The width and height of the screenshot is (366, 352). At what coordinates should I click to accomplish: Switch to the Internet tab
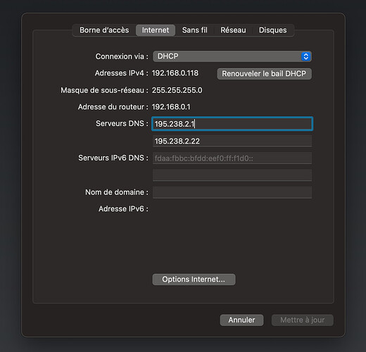(x=156, y=30)
